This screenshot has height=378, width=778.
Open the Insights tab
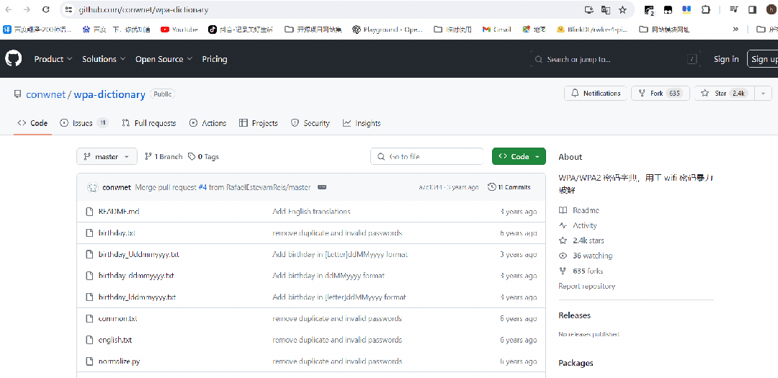(x=362, y=123)
